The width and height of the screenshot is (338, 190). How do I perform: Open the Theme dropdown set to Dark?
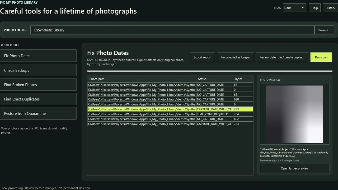(294, 8)
